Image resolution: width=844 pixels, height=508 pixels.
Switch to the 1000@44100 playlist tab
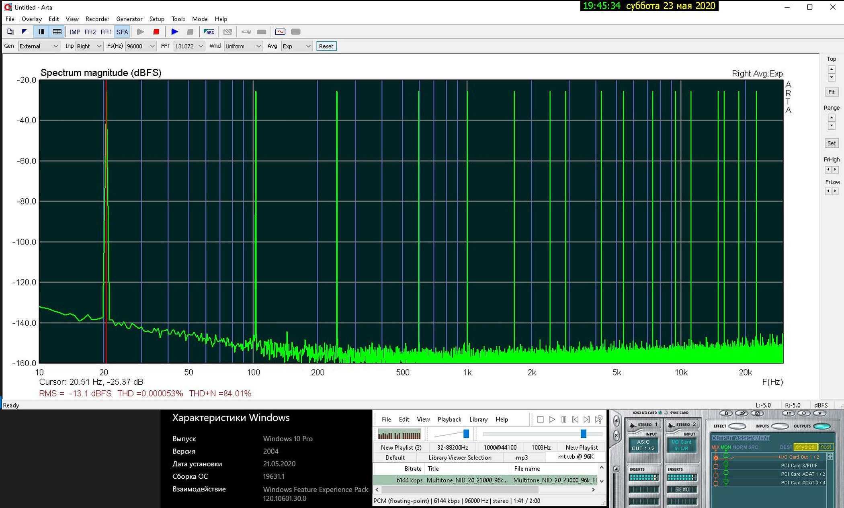500,447
